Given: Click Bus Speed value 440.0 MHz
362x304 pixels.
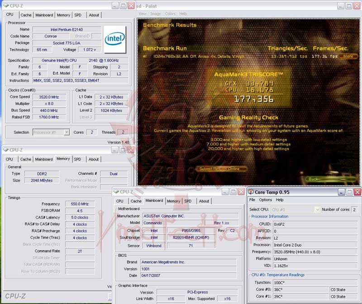Looking at the screenshot, I should point(49,110).
